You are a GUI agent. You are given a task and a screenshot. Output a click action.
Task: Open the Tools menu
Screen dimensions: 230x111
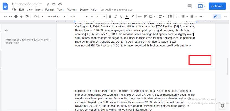(60, 9)
